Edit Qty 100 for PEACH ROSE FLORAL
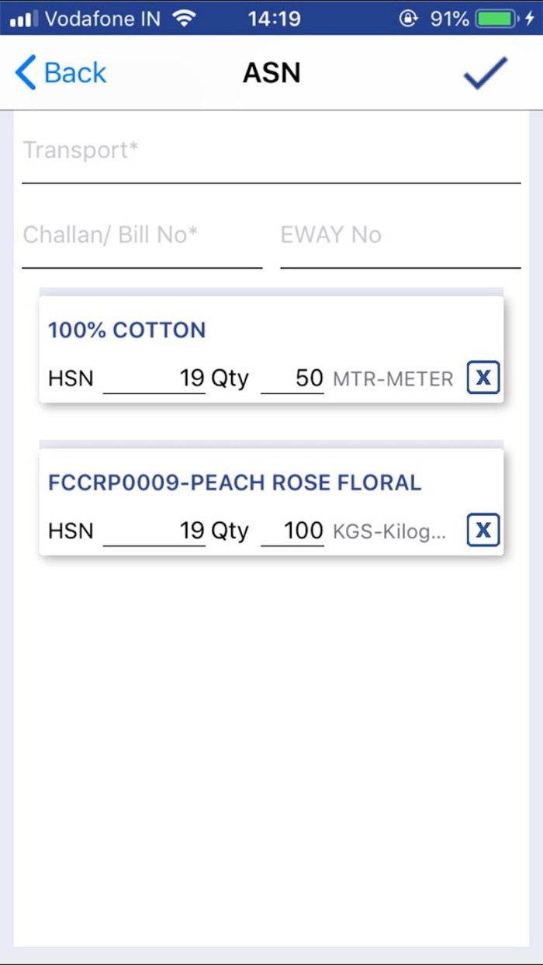Screen dimensions: 543x965 click(x=292, y=531)
